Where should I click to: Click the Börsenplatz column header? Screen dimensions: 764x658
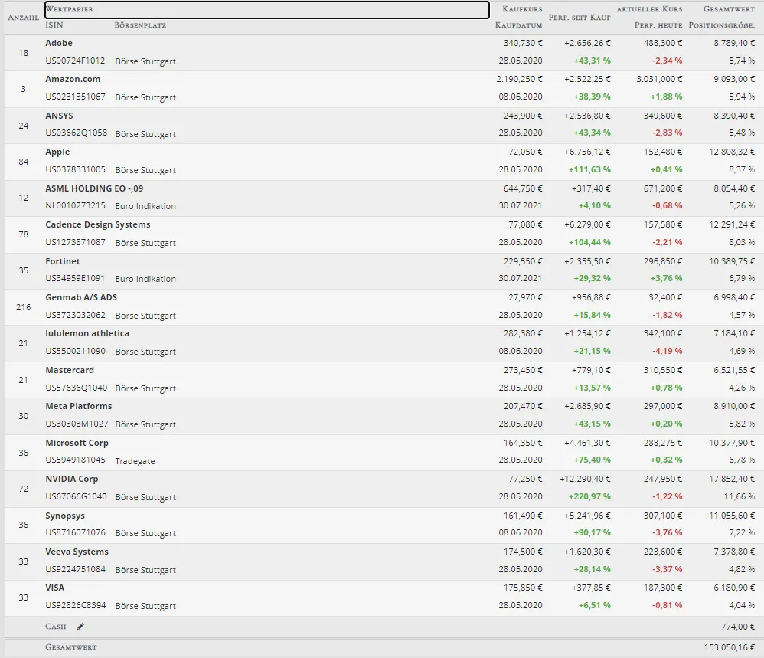(x=140, y=25)
